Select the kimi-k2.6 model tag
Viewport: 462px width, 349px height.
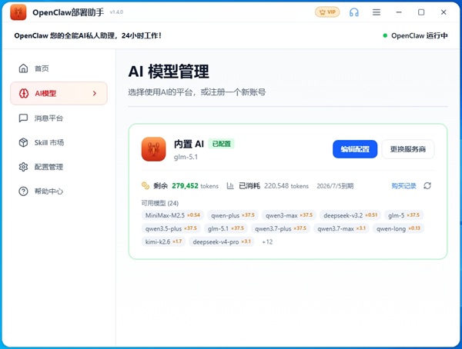coord(163,242)
